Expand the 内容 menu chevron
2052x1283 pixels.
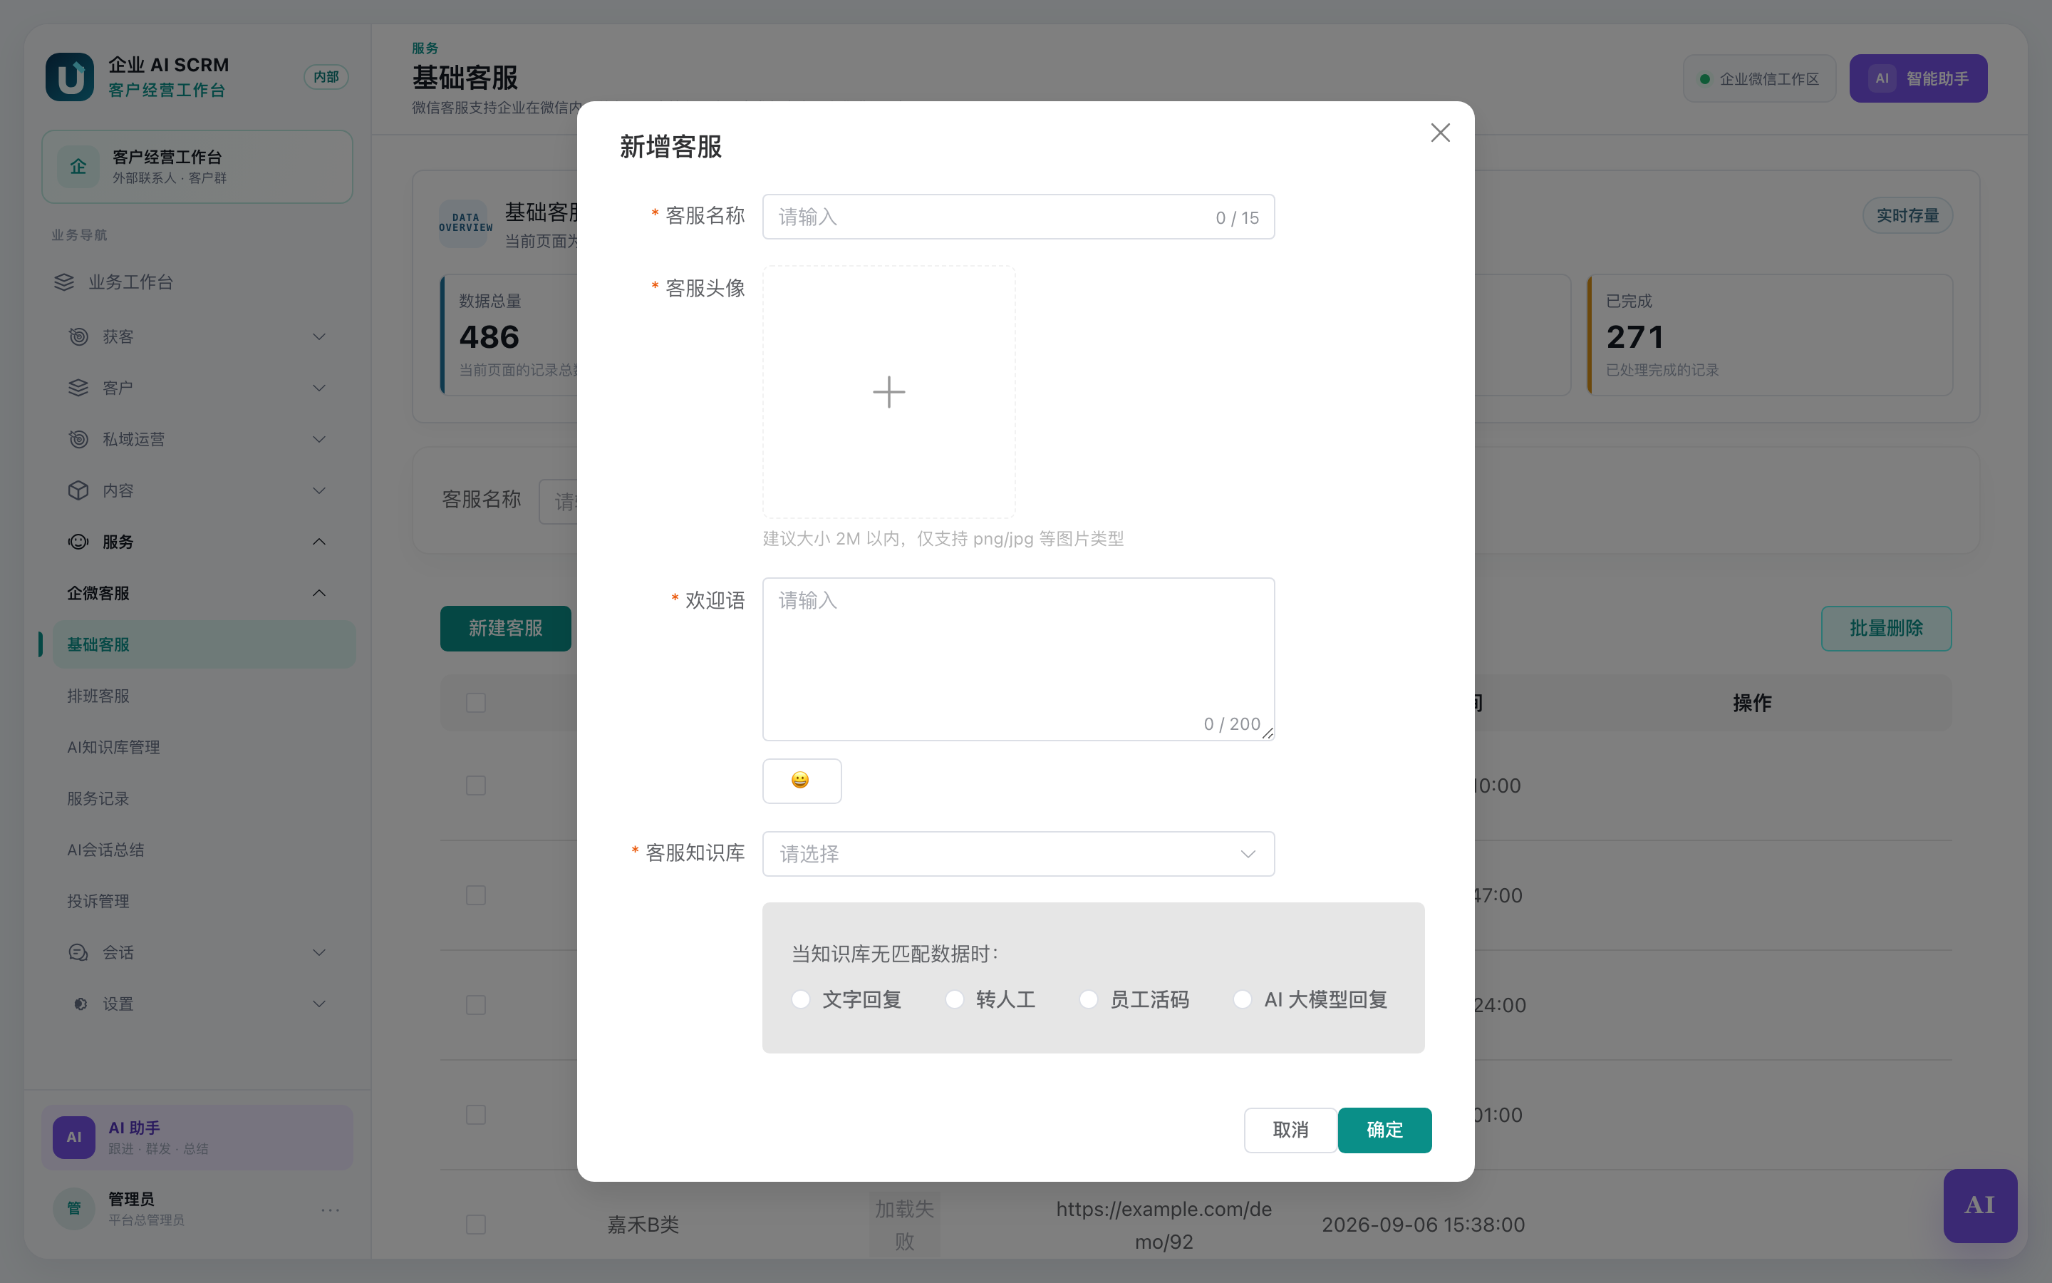[318, 490]
